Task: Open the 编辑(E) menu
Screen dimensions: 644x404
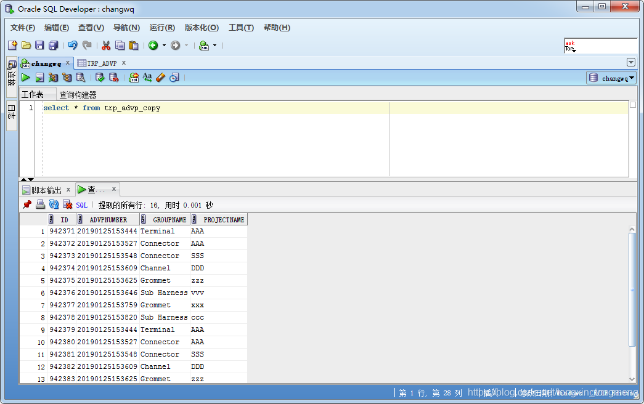Action: point(57,28)
